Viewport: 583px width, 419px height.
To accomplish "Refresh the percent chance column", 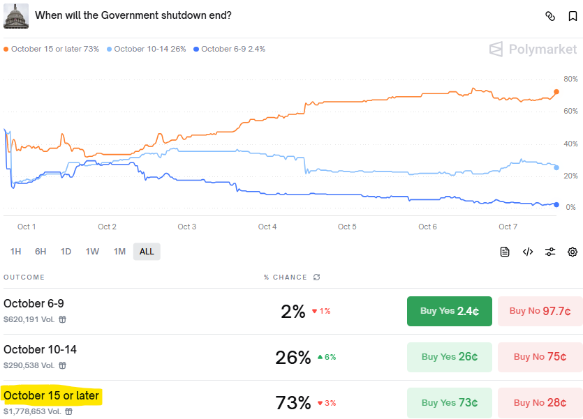I will [x=316, y=277].
